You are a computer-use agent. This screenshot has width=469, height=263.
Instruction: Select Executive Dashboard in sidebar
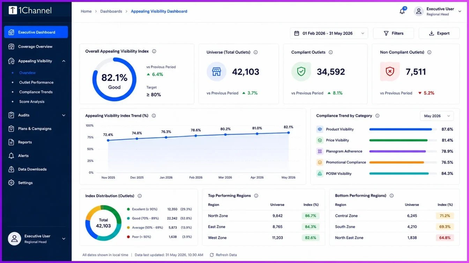coord(36,32)
